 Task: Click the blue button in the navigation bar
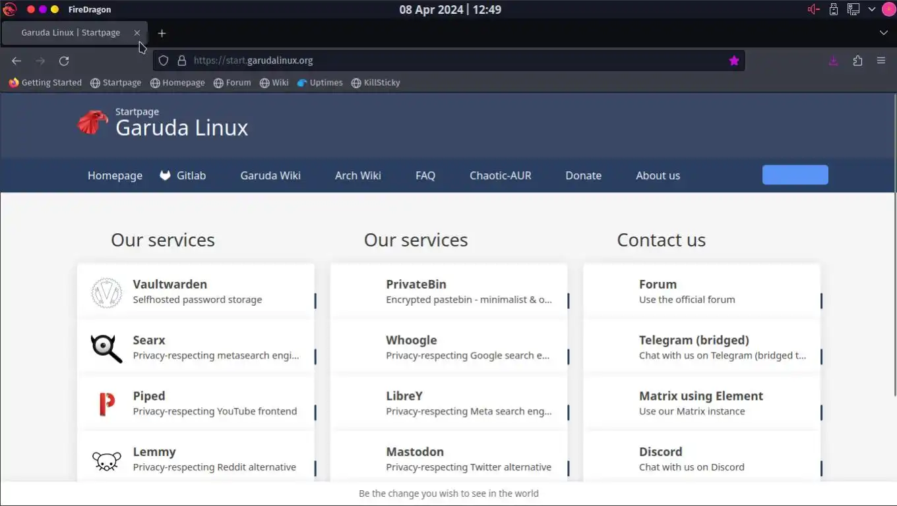coord(795,175)
